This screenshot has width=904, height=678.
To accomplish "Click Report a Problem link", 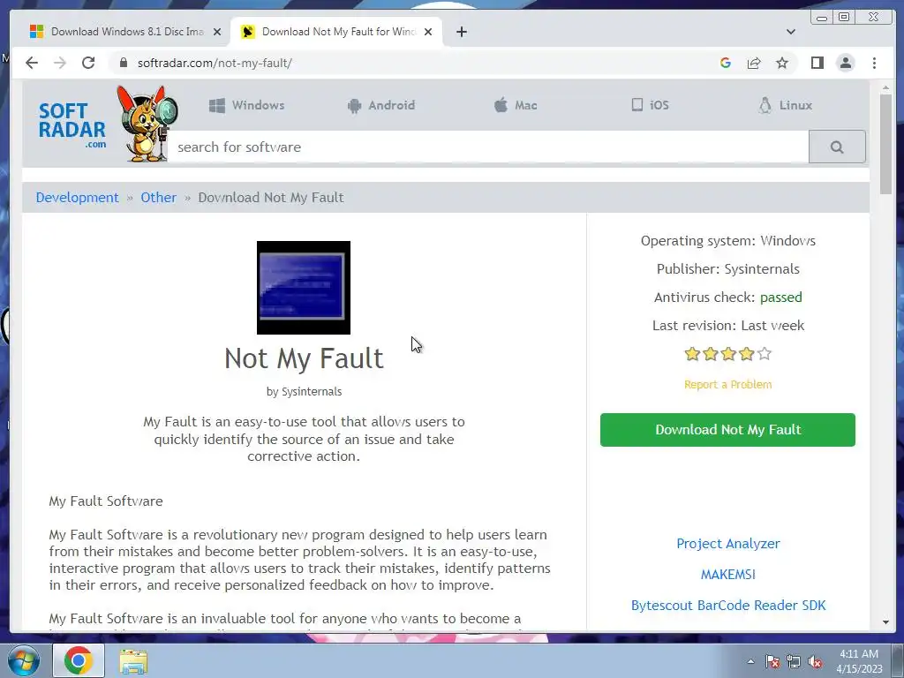I will 727,385.
